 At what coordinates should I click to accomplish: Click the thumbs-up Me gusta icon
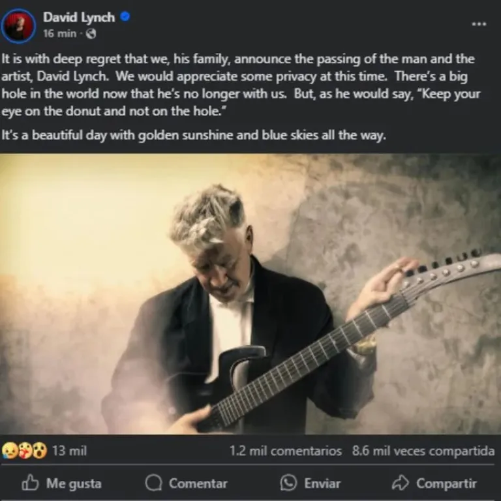(31, 483)
